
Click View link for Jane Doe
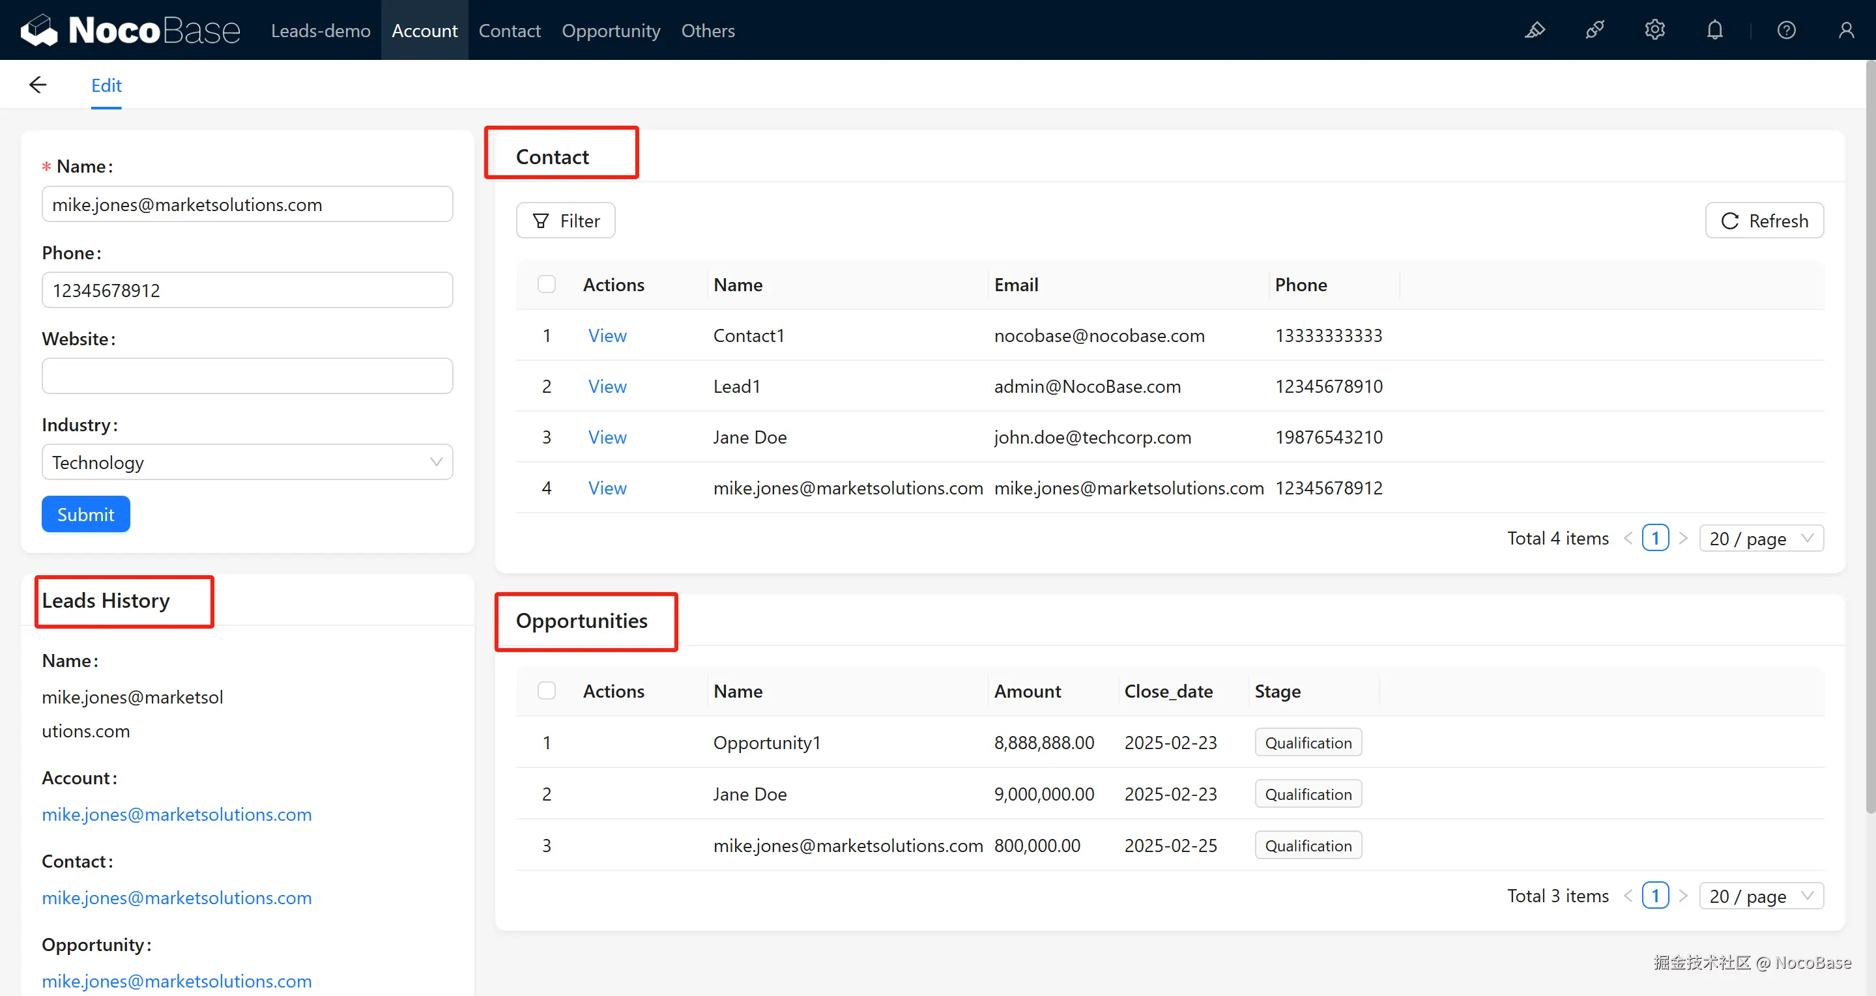pyautogui.click(x=607, y=437)
